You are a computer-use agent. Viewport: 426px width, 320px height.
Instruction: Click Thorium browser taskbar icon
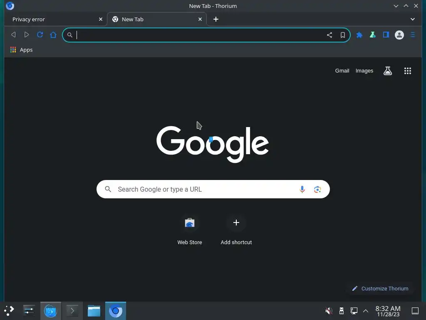pos(116,311)
